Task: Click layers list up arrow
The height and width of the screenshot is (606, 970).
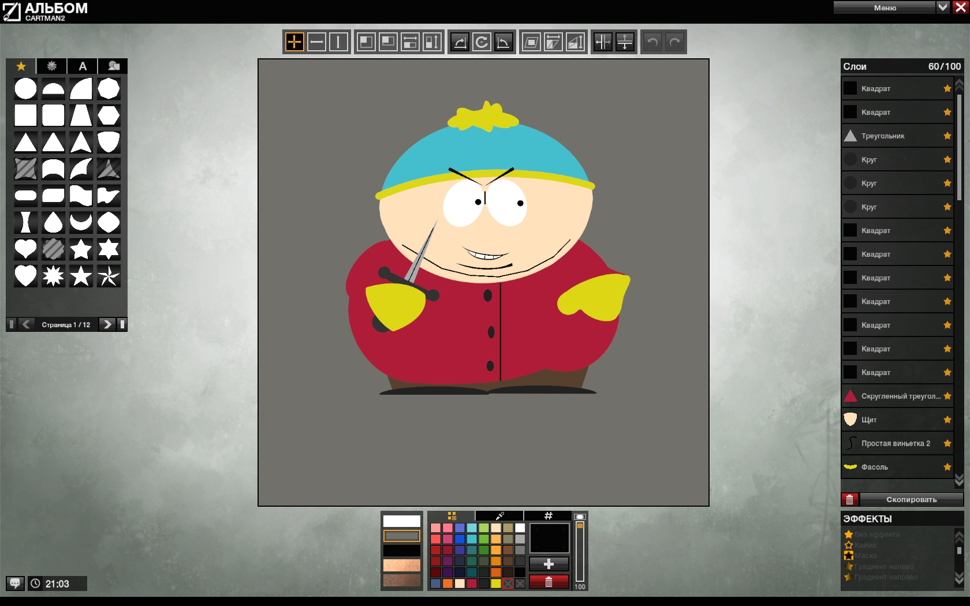Action: 960,85
